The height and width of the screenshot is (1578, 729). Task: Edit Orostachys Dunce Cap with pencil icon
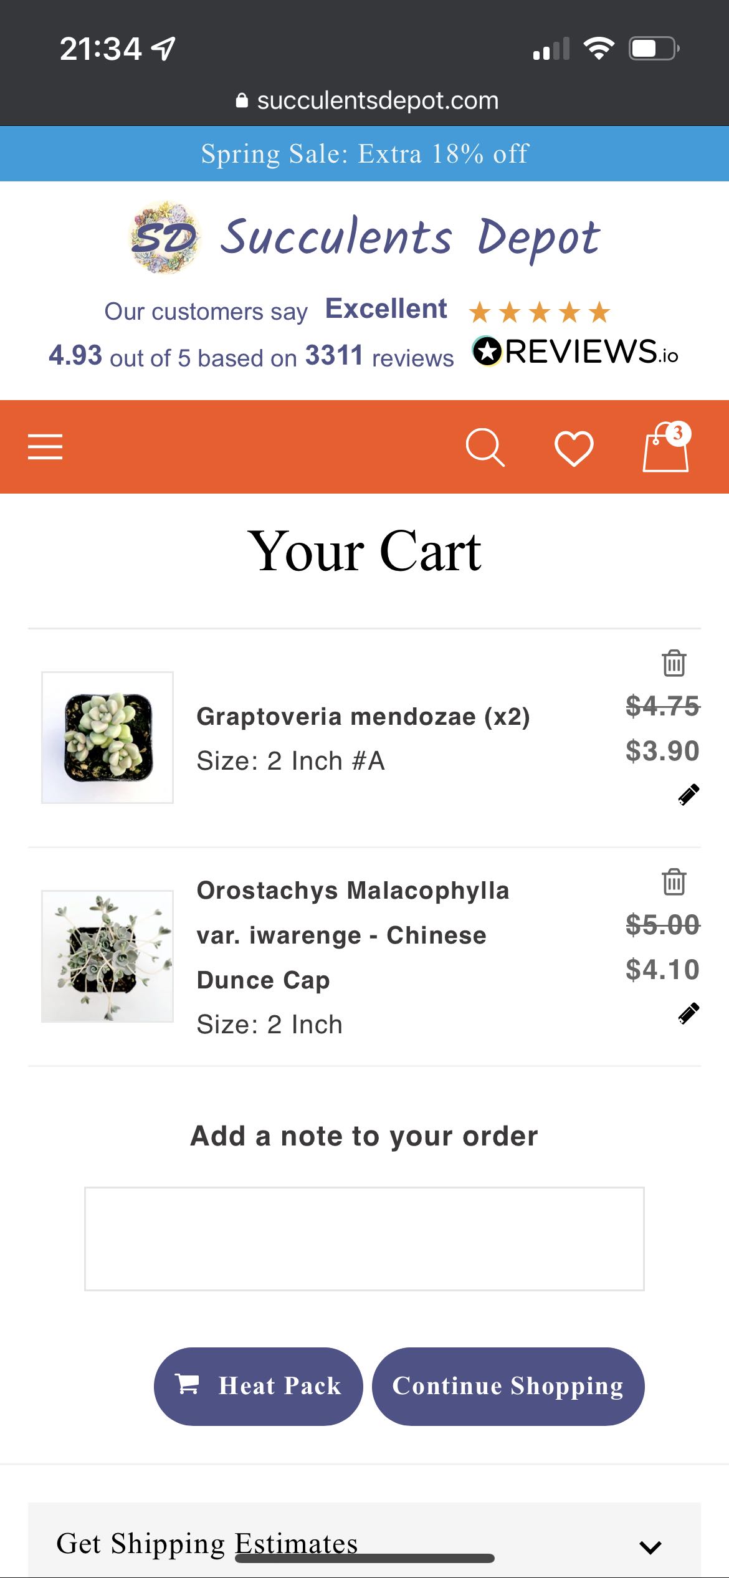688,1014
